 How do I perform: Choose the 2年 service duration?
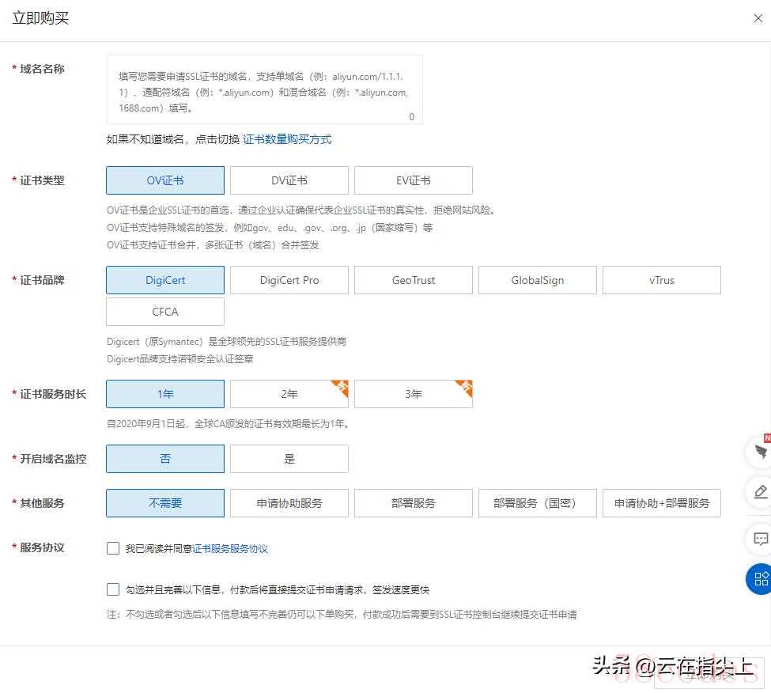coord(289,394)
